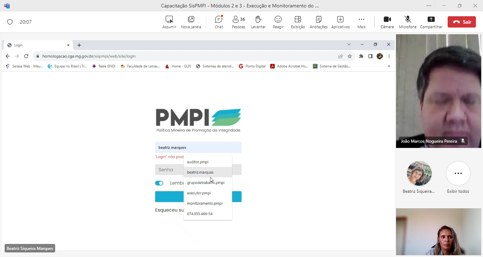Open tab search chevron
The width and height of the screenshot is (483, 257).
349,44
